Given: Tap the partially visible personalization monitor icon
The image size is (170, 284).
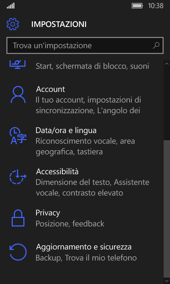Looking at the screenshot, I should tap(17, 65).
